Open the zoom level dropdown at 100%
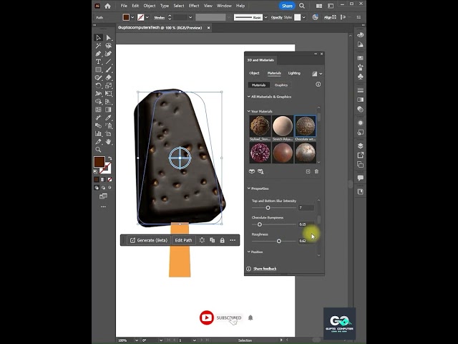This screenshot has width=458, height=344. [x=137, y=340]
